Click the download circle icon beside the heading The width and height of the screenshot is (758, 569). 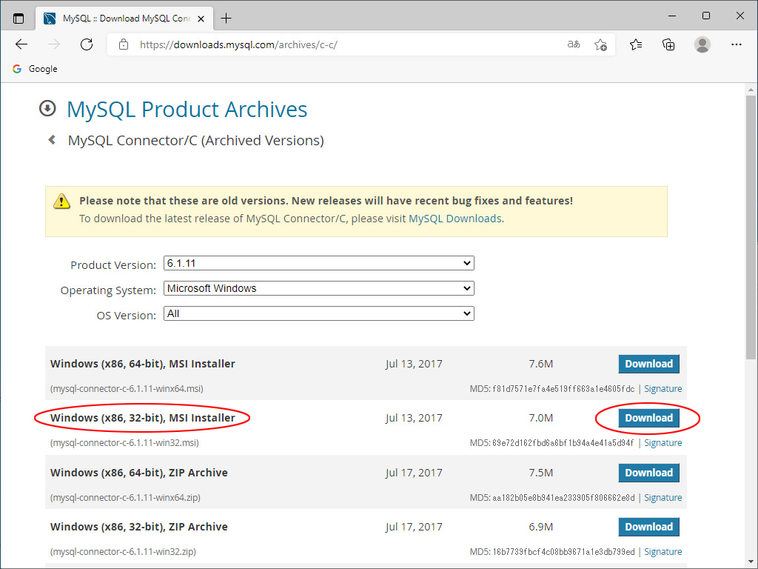47,108
